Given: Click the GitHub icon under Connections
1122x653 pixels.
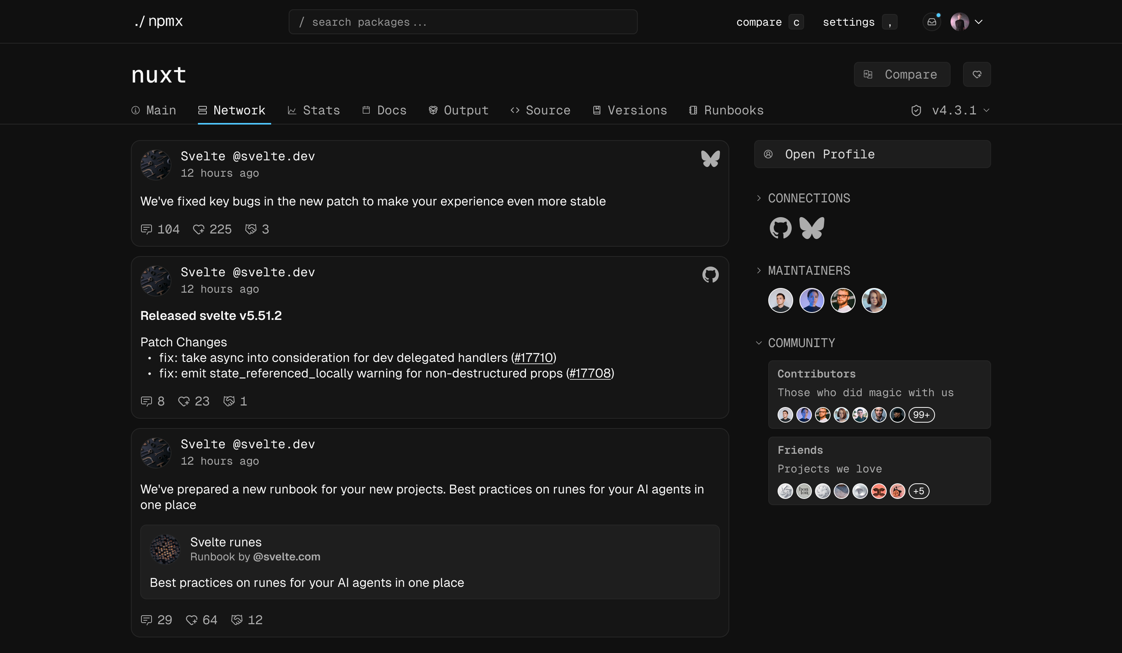Looking at the screenshot, I should (780, 228).
